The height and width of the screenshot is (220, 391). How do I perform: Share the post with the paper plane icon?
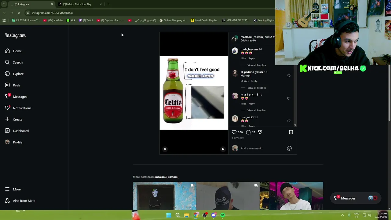(260, 132)
